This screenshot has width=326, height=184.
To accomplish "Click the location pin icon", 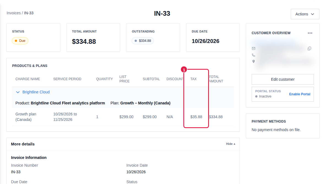I will [x=253, y=61].
